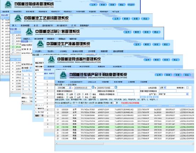Open the 系统管理 menu item

[143, 82]
